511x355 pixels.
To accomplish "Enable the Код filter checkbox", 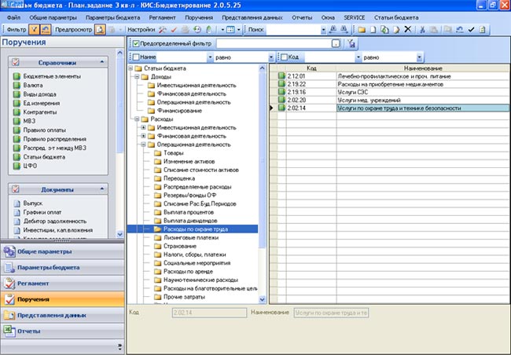I will click(x=284, y=57).
